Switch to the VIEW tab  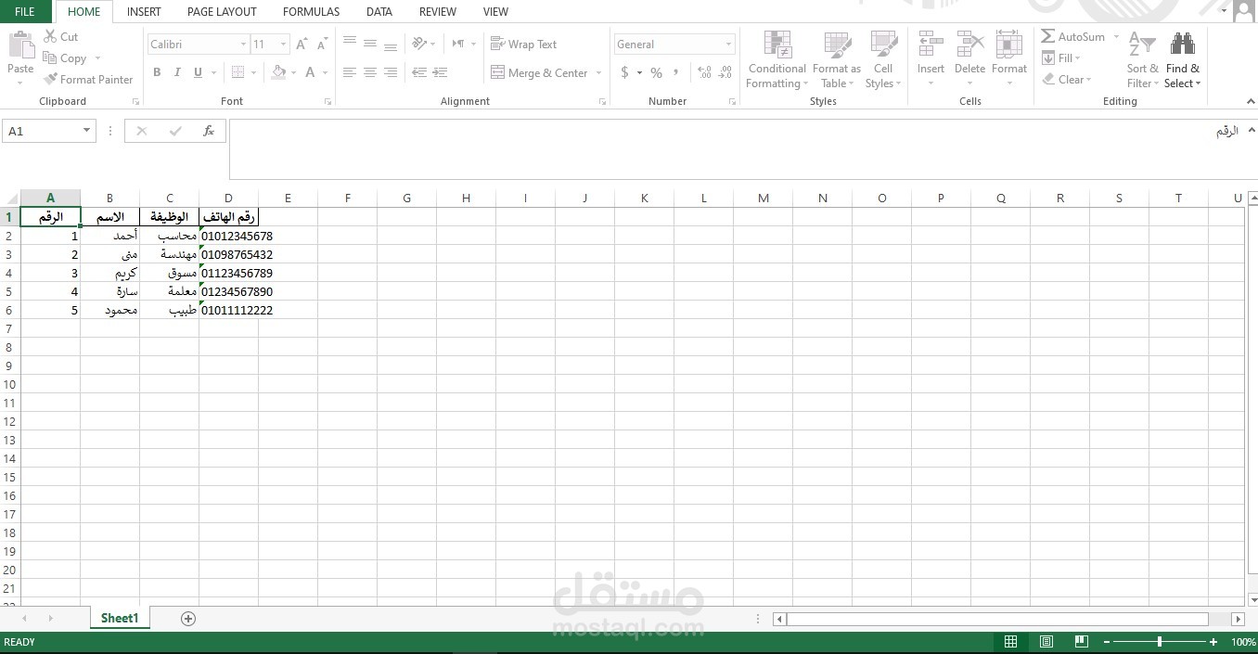495,12
